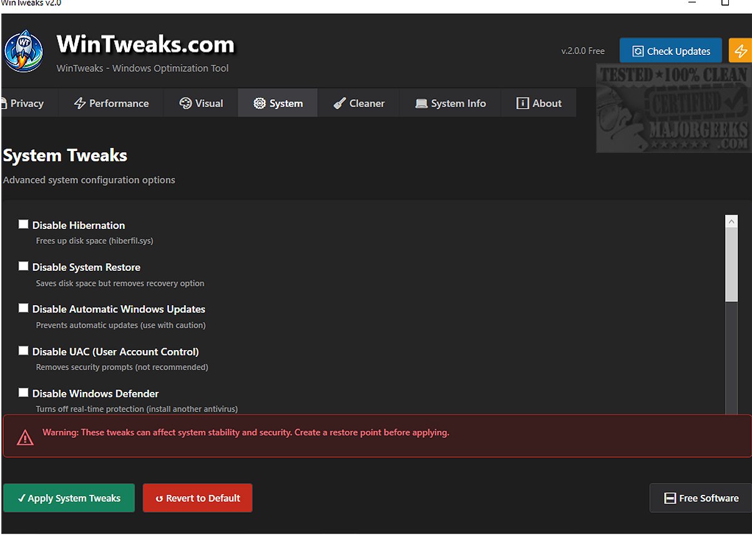The image size is (752, 536).
Task: Click the 'Frees up disk space (hiberfil.sys)' text
Action: 95,241
